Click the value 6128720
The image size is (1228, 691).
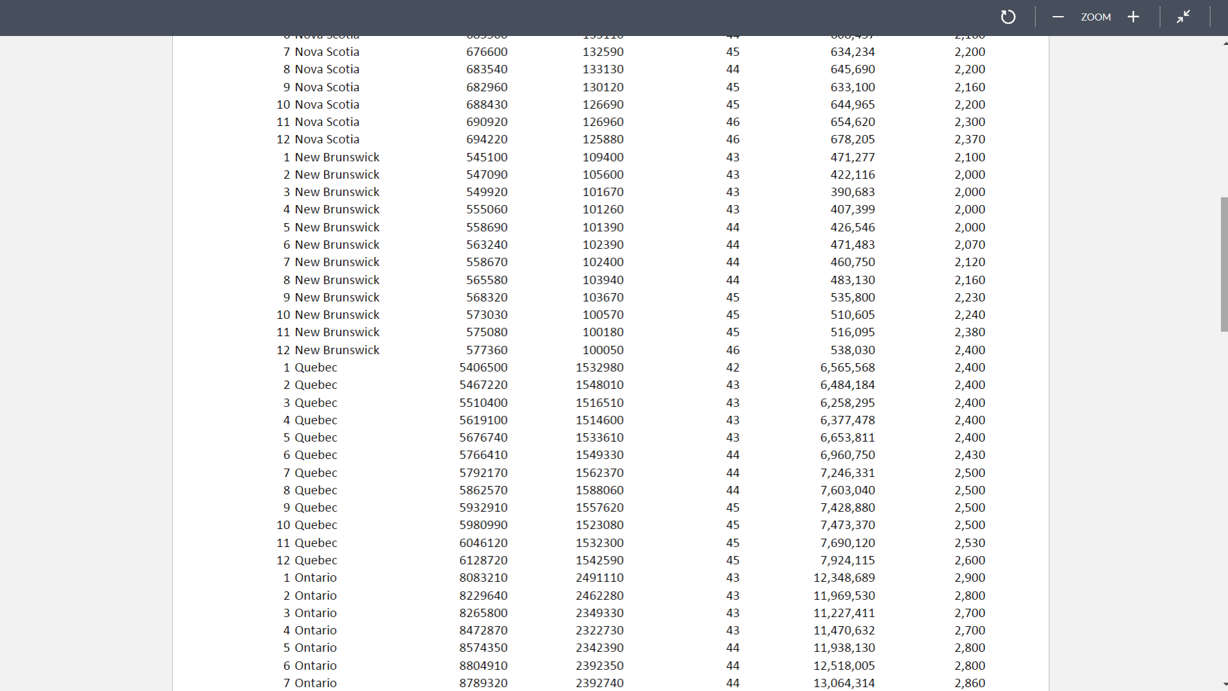[x=483, y=561]
